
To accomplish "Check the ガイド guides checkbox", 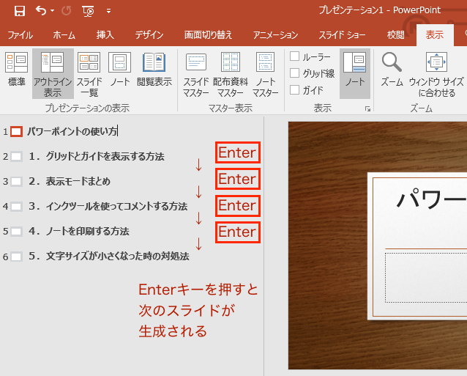I will click(x=294, y=90).
